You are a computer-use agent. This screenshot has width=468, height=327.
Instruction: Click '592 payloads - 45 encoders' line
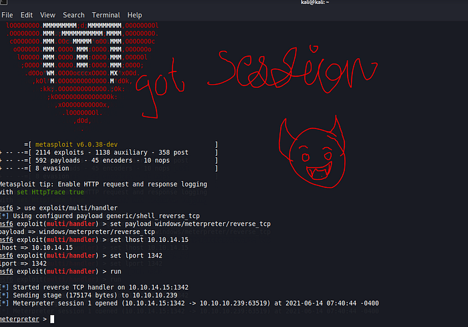(102, 160)
